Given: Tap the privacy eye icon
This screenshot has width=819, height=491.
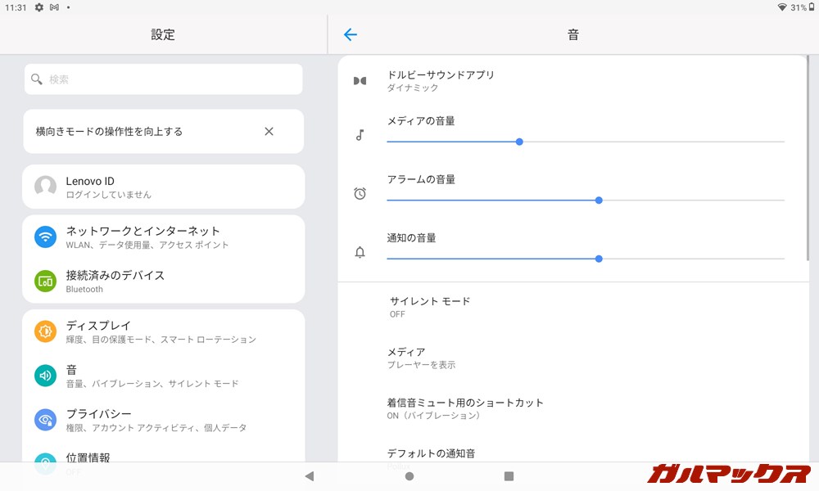Looking at the screenshot, I should [45, 420].
